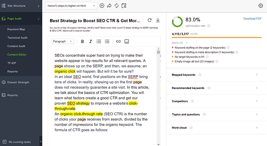Click Download PDF link
The image size is (267, 146).
[x=253, y=19]
